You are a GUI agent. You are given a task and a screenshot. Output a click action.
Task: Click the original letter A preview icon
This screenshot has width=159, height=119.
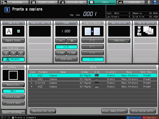[x=9, y=31]
